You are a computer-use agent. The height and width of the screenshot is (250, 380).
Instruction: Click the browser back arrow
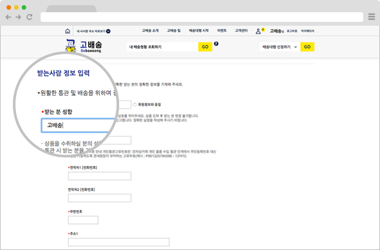click(x=8, y=17)
